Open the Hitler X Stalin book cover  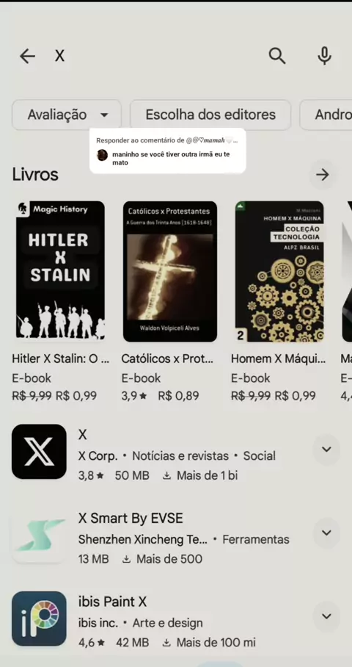pos(60,270)
